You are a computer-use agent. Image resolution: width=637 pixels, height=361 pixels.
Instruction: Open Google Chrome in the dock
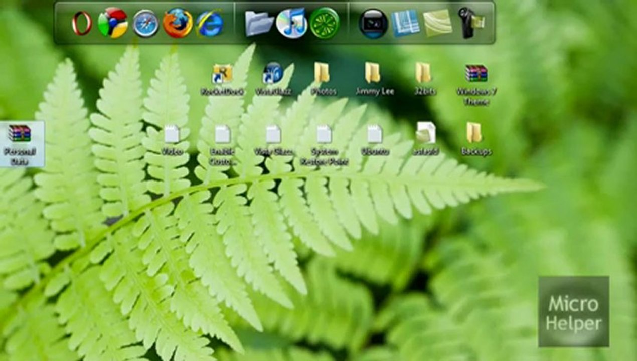click(113, 23)
